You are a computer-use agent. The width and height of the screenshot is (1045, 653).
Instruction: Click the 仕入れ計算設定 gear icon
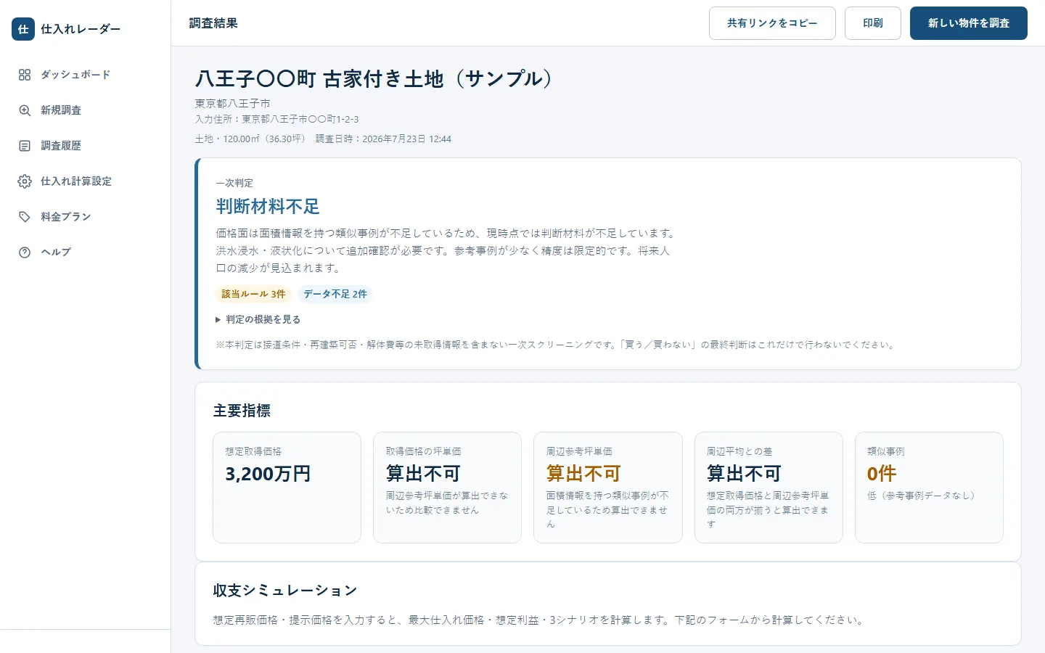tap(25, 181)
